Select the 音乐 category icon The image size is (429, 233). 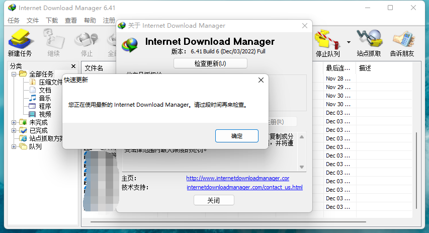pyautogui.click(x=33, y=98)
